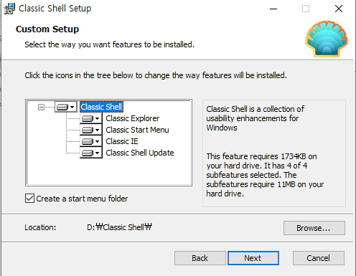Collapse the Classic Shell tree node

(41, 107)
